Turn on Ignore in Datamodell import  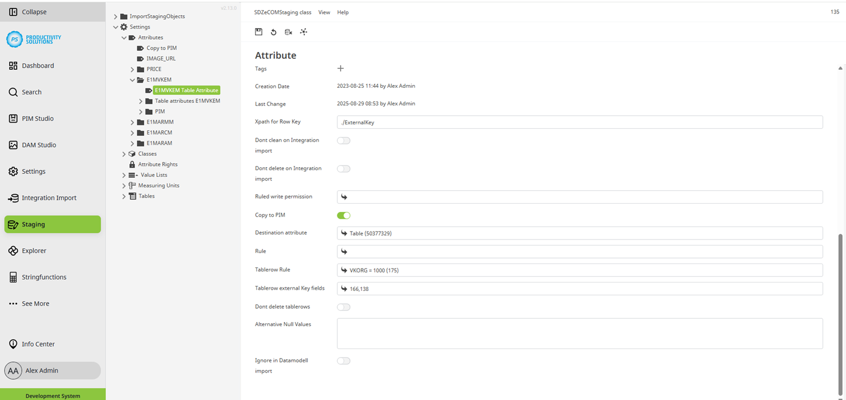click(344, 361)
